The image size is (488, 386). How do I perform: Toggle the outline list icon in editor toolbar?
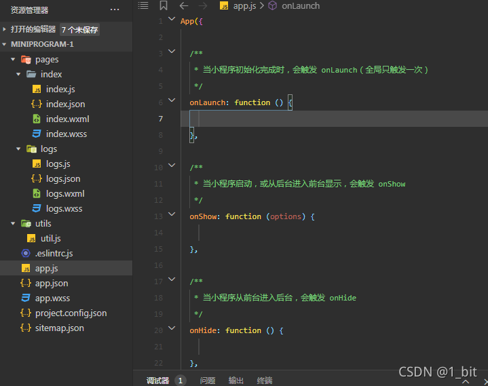(143, 5)
